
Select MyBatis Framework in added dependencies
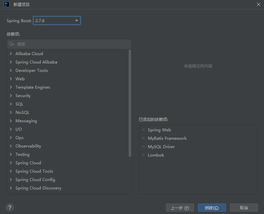(167, 138)
